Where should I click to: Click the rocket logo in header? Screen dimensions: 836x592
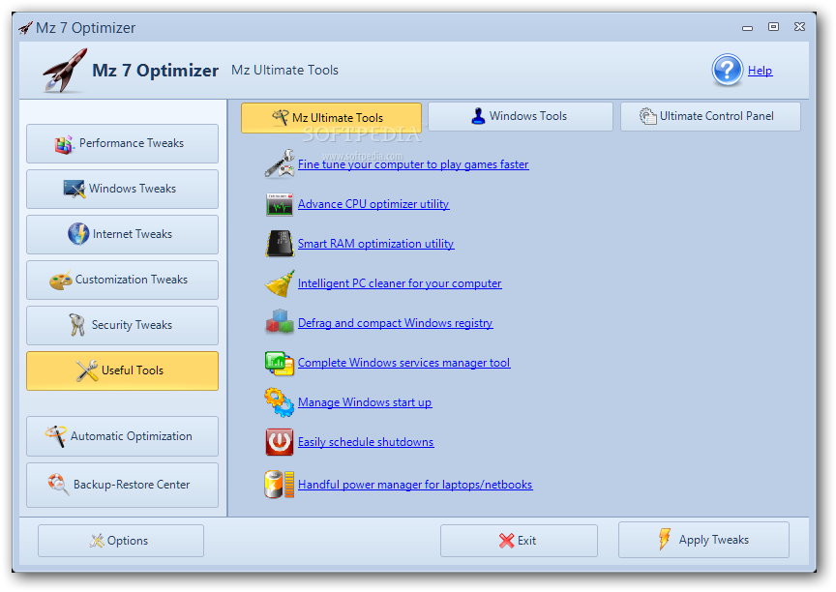(x=65, y=71)
